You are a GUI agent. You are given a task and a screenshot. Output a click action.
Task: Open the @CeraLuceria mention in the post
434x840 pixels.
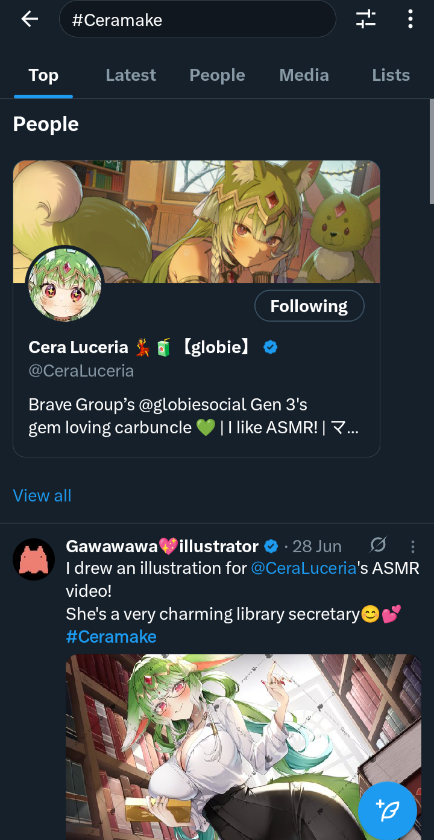(x=304, y=568)
